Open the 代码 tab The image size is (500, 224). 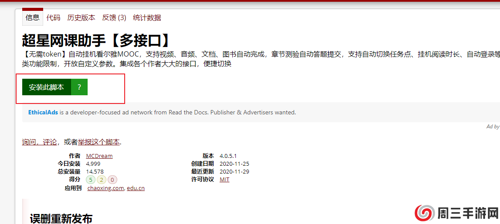click(53, 17)
